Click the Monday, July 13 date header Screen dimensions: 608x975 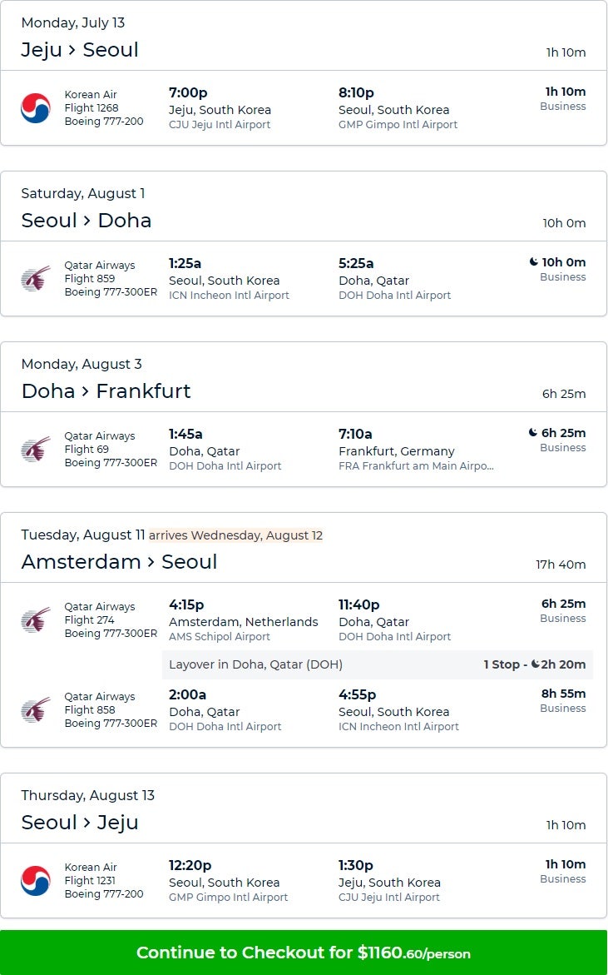tap(73, 22)
